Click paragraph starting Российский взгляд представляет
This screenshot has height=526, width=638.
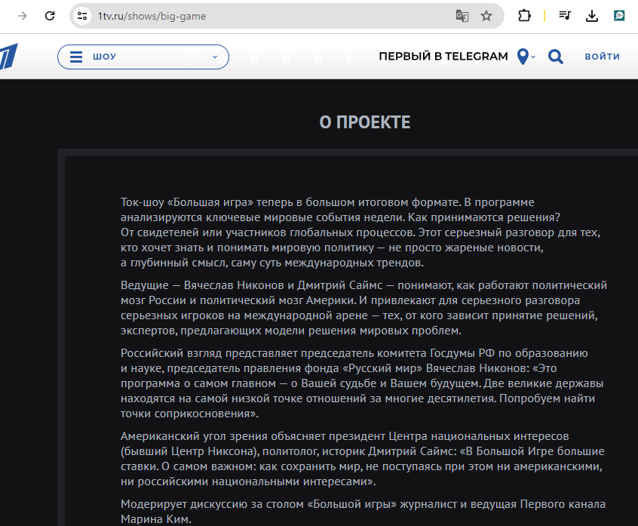tap(362, 383)
